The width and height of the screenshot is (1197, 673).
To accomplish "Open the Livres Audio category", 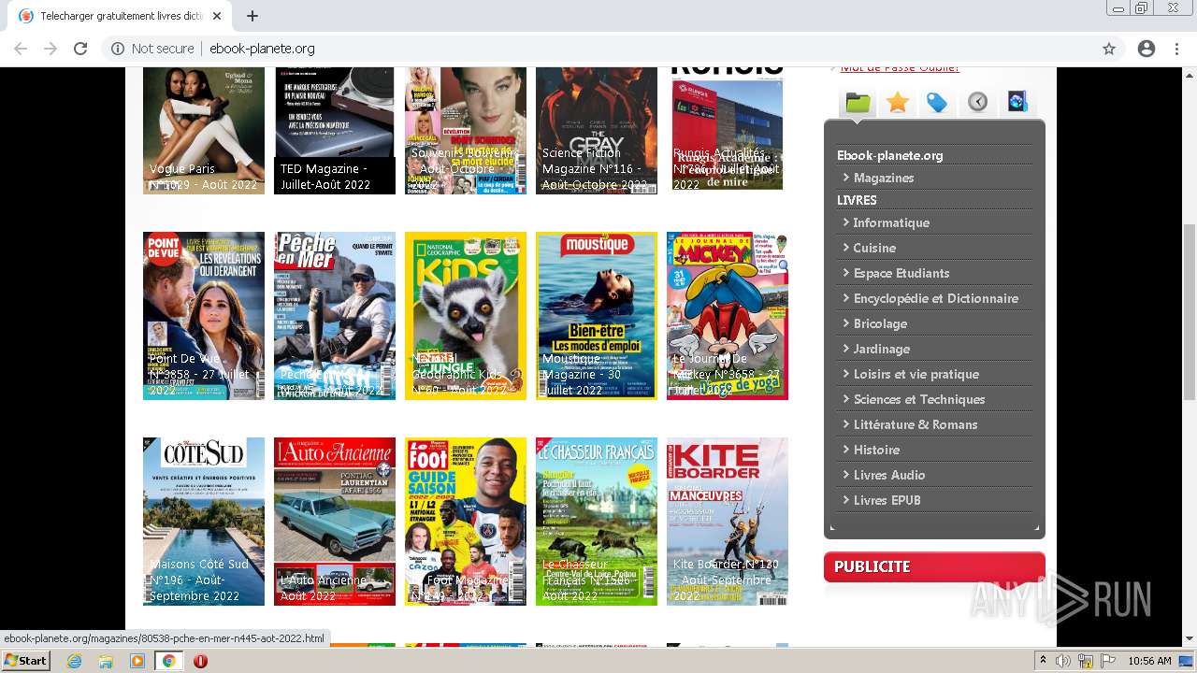I will coord(889,475).
